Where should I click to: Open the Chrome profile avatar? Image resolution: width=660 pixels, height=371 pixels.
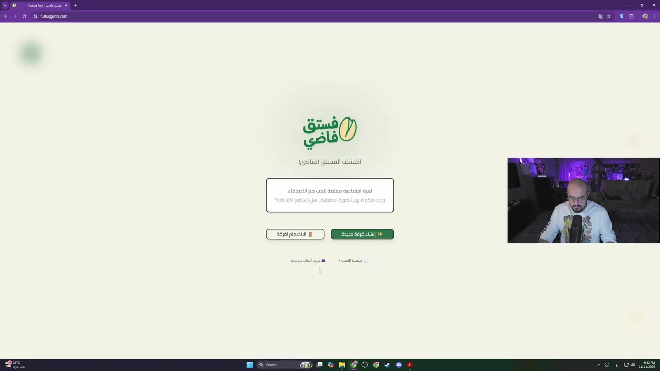point(645,16)
